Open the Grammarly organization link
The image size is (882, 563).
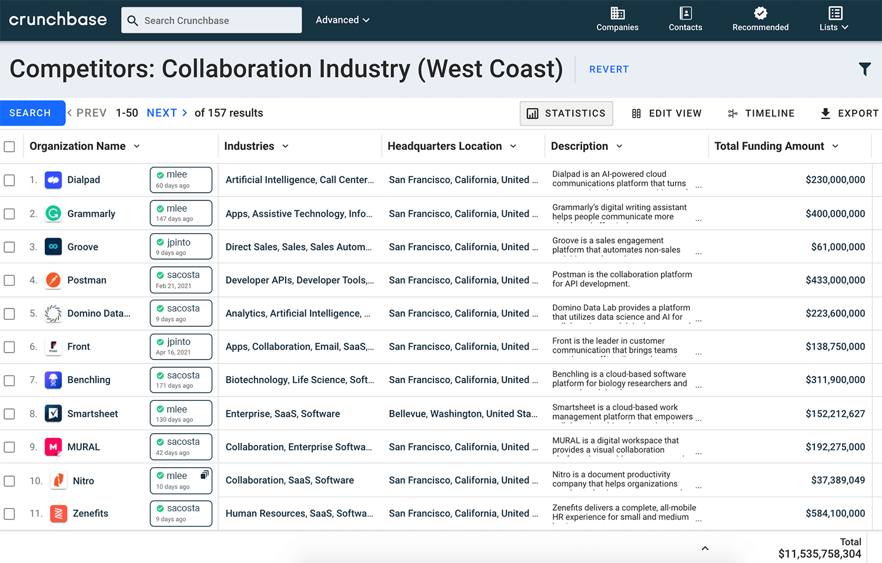point(91,213)
